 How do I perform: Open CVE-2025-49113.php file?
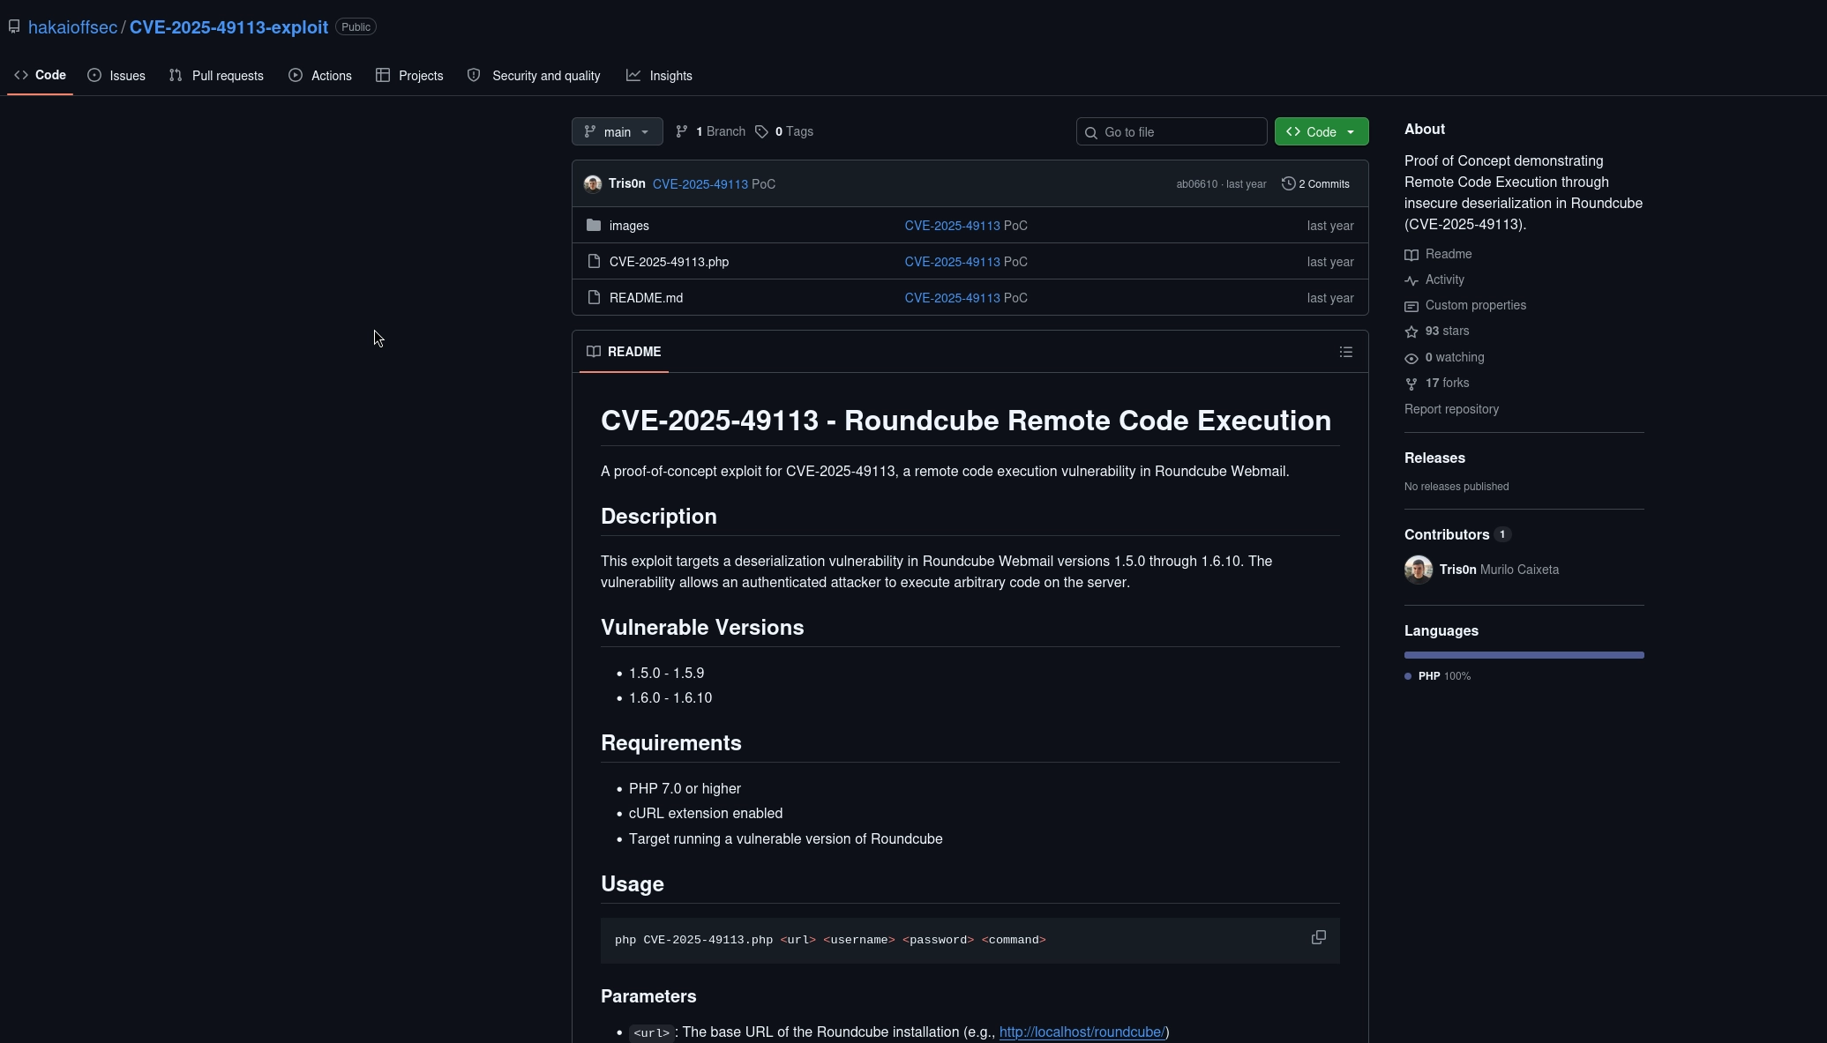[x=669, y=262]
